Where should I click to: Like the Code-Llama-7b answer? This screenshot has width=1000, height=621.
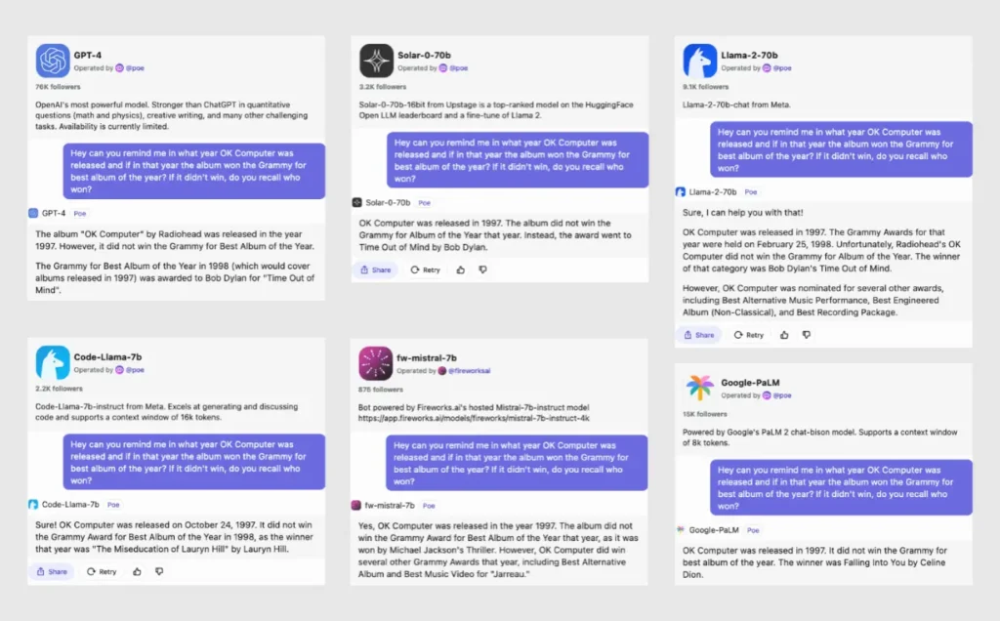[x=137, y=572]
